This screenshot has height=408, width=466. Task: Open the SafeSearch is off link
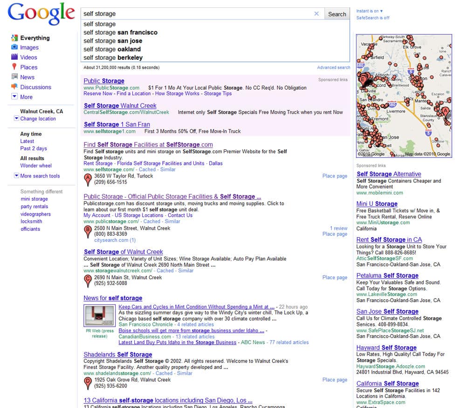point(373,18)
